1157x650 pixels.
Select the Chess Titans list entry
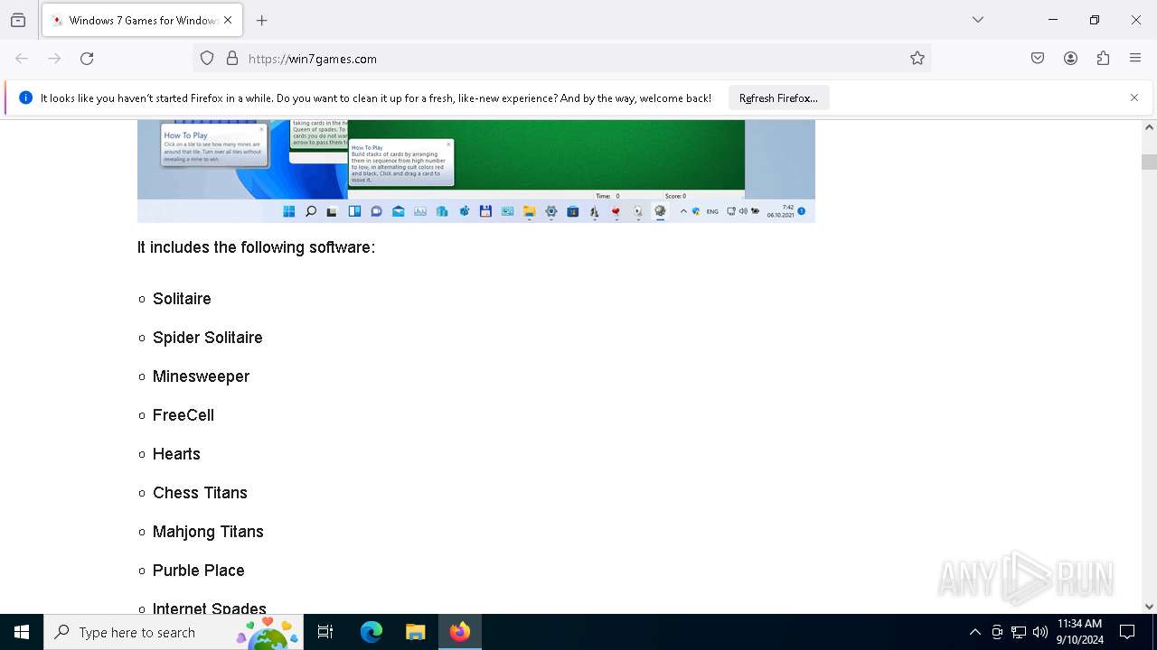[x=200, y=493]
